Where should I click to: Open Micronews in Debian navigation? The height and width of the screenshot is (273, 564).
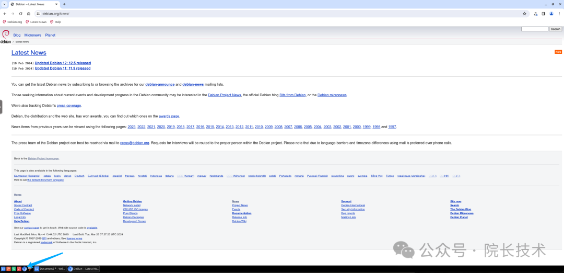point(33,35)
